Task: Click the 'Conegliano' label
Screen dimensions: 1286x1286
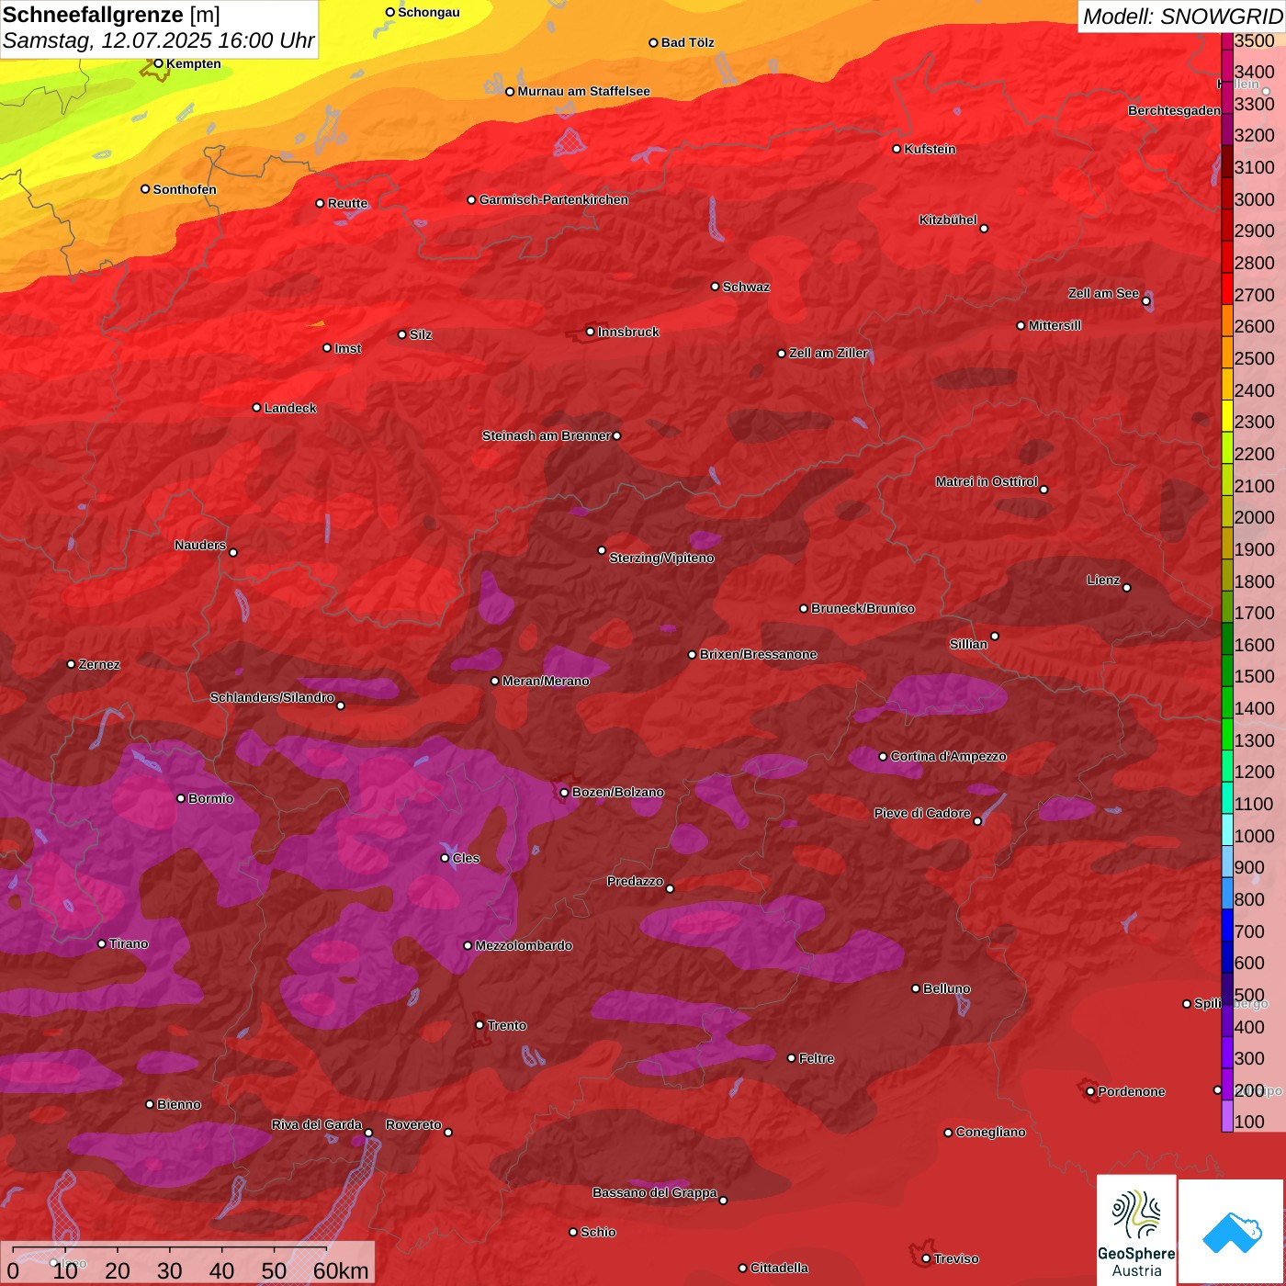Action: (x=991, y=1132)
